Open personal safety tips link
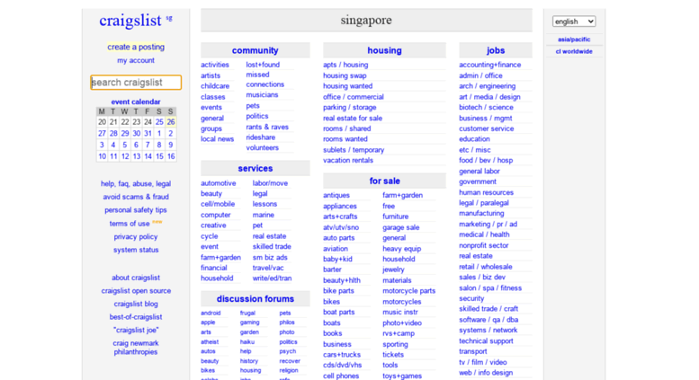Screen dimensions: 699x380 (x=136, y=210)
